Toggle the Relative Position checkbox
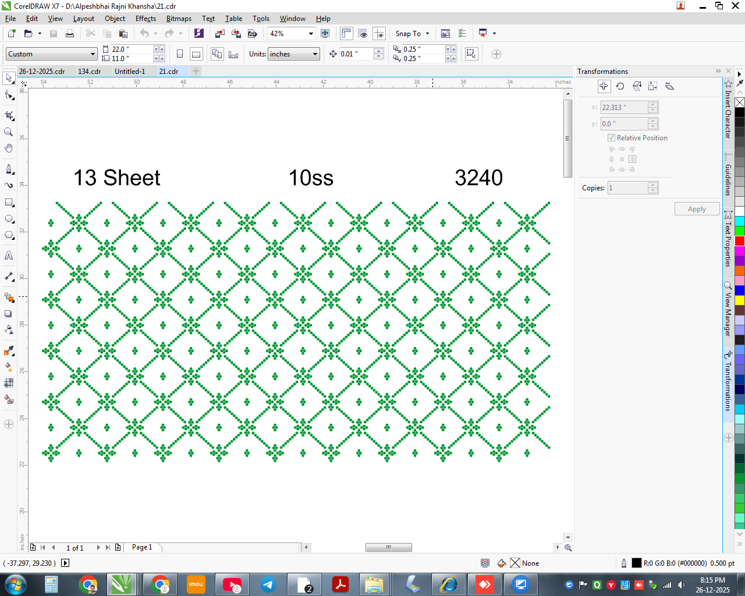The width and height of the screenshot is (745, 596). pos(611,138)
